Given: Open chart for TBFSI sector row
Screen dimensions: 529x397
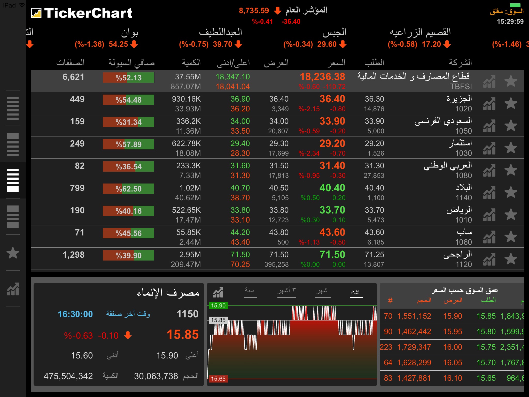Looking at the screenshot, I should click(x=489, y=81).
